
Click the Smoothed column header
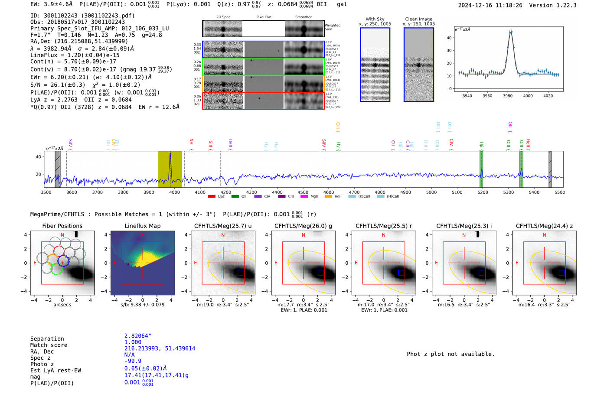304,17
